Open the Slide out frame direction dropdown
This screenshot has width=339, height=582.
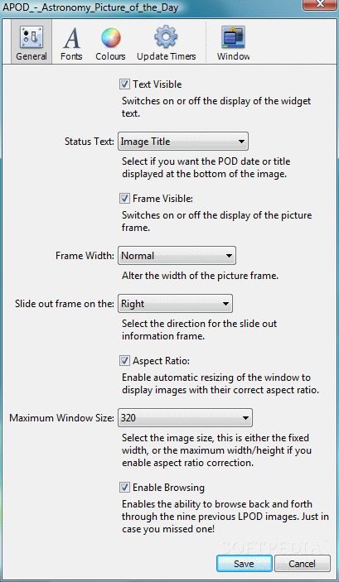point(175,304)
